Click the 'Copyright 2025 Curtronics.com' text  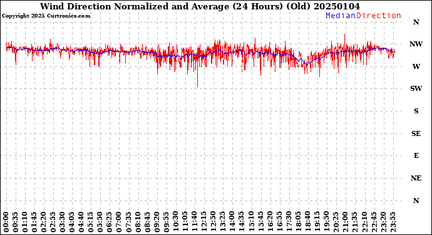tap(46, 16)
